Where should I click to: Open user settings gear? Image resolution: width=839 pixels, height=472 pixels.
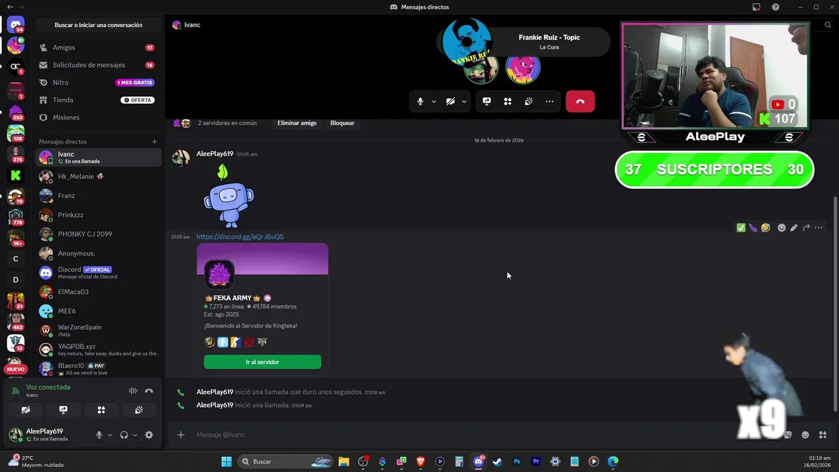click(x=149, y=435)
